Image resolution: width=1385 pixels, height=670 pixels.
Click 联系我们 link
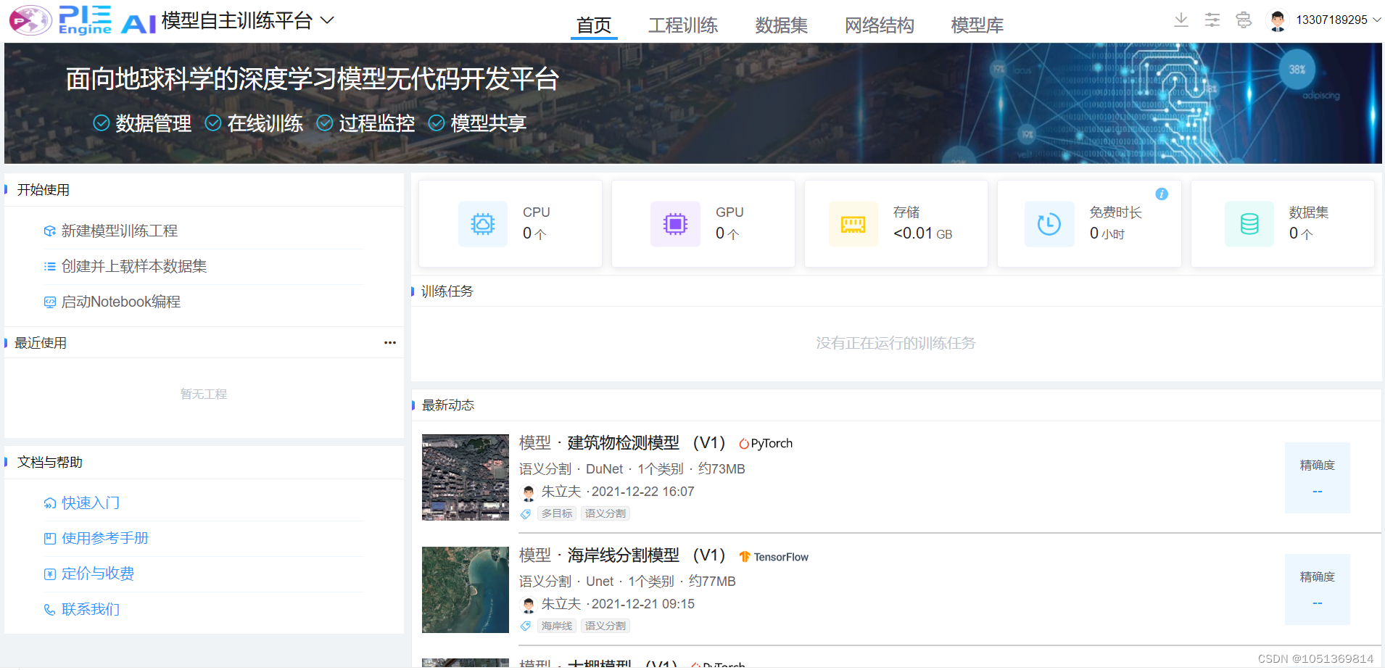91,609
